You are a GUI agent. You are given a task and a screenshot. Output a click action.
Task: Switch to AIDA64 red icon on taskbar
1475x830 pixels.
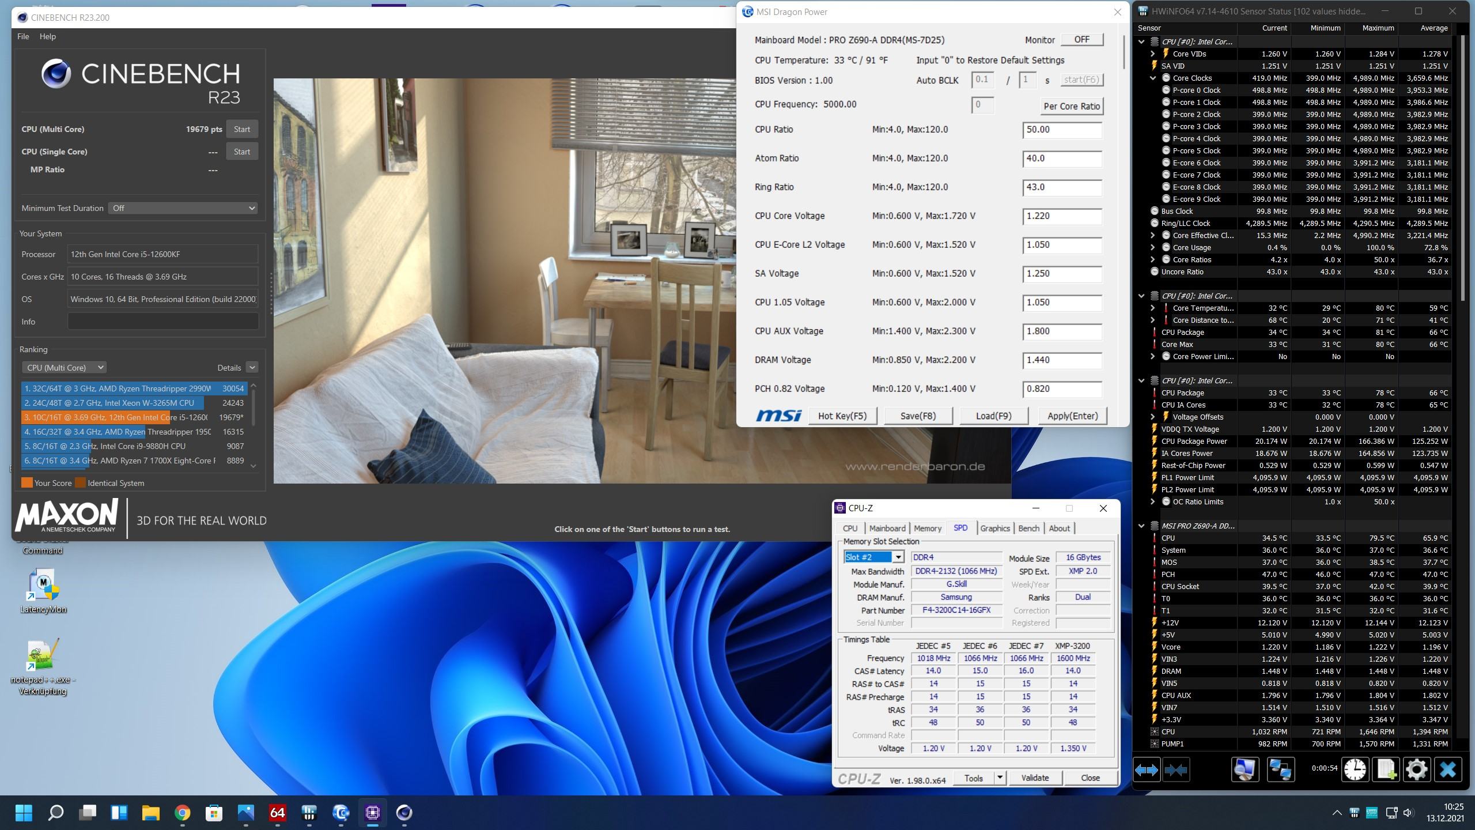tap(277, 813)
